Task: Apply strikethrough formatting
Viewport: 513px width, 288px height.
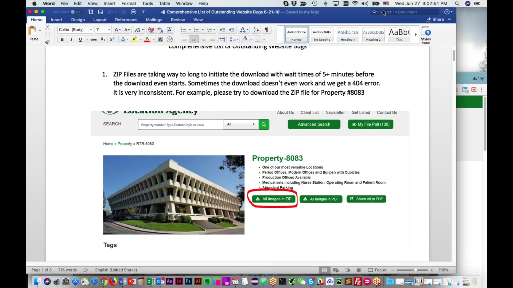Action: pos(94,39)
